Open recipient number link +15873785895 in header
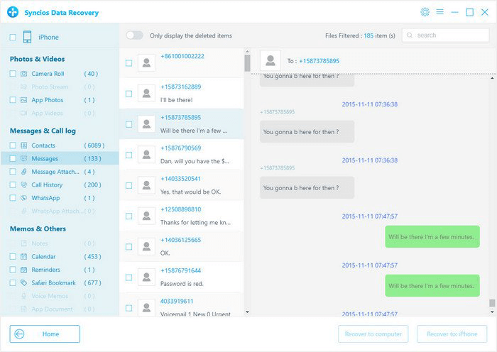 (x=319, y=61)
